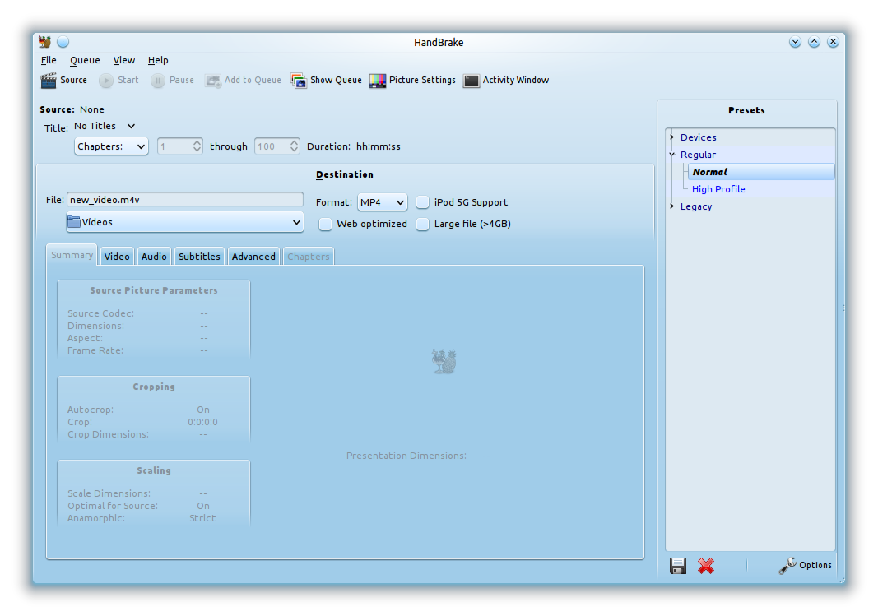The height and width of the screenshot is (616, 878).
Task: Switch to the Advanced tab
Action: coord(253,257)
